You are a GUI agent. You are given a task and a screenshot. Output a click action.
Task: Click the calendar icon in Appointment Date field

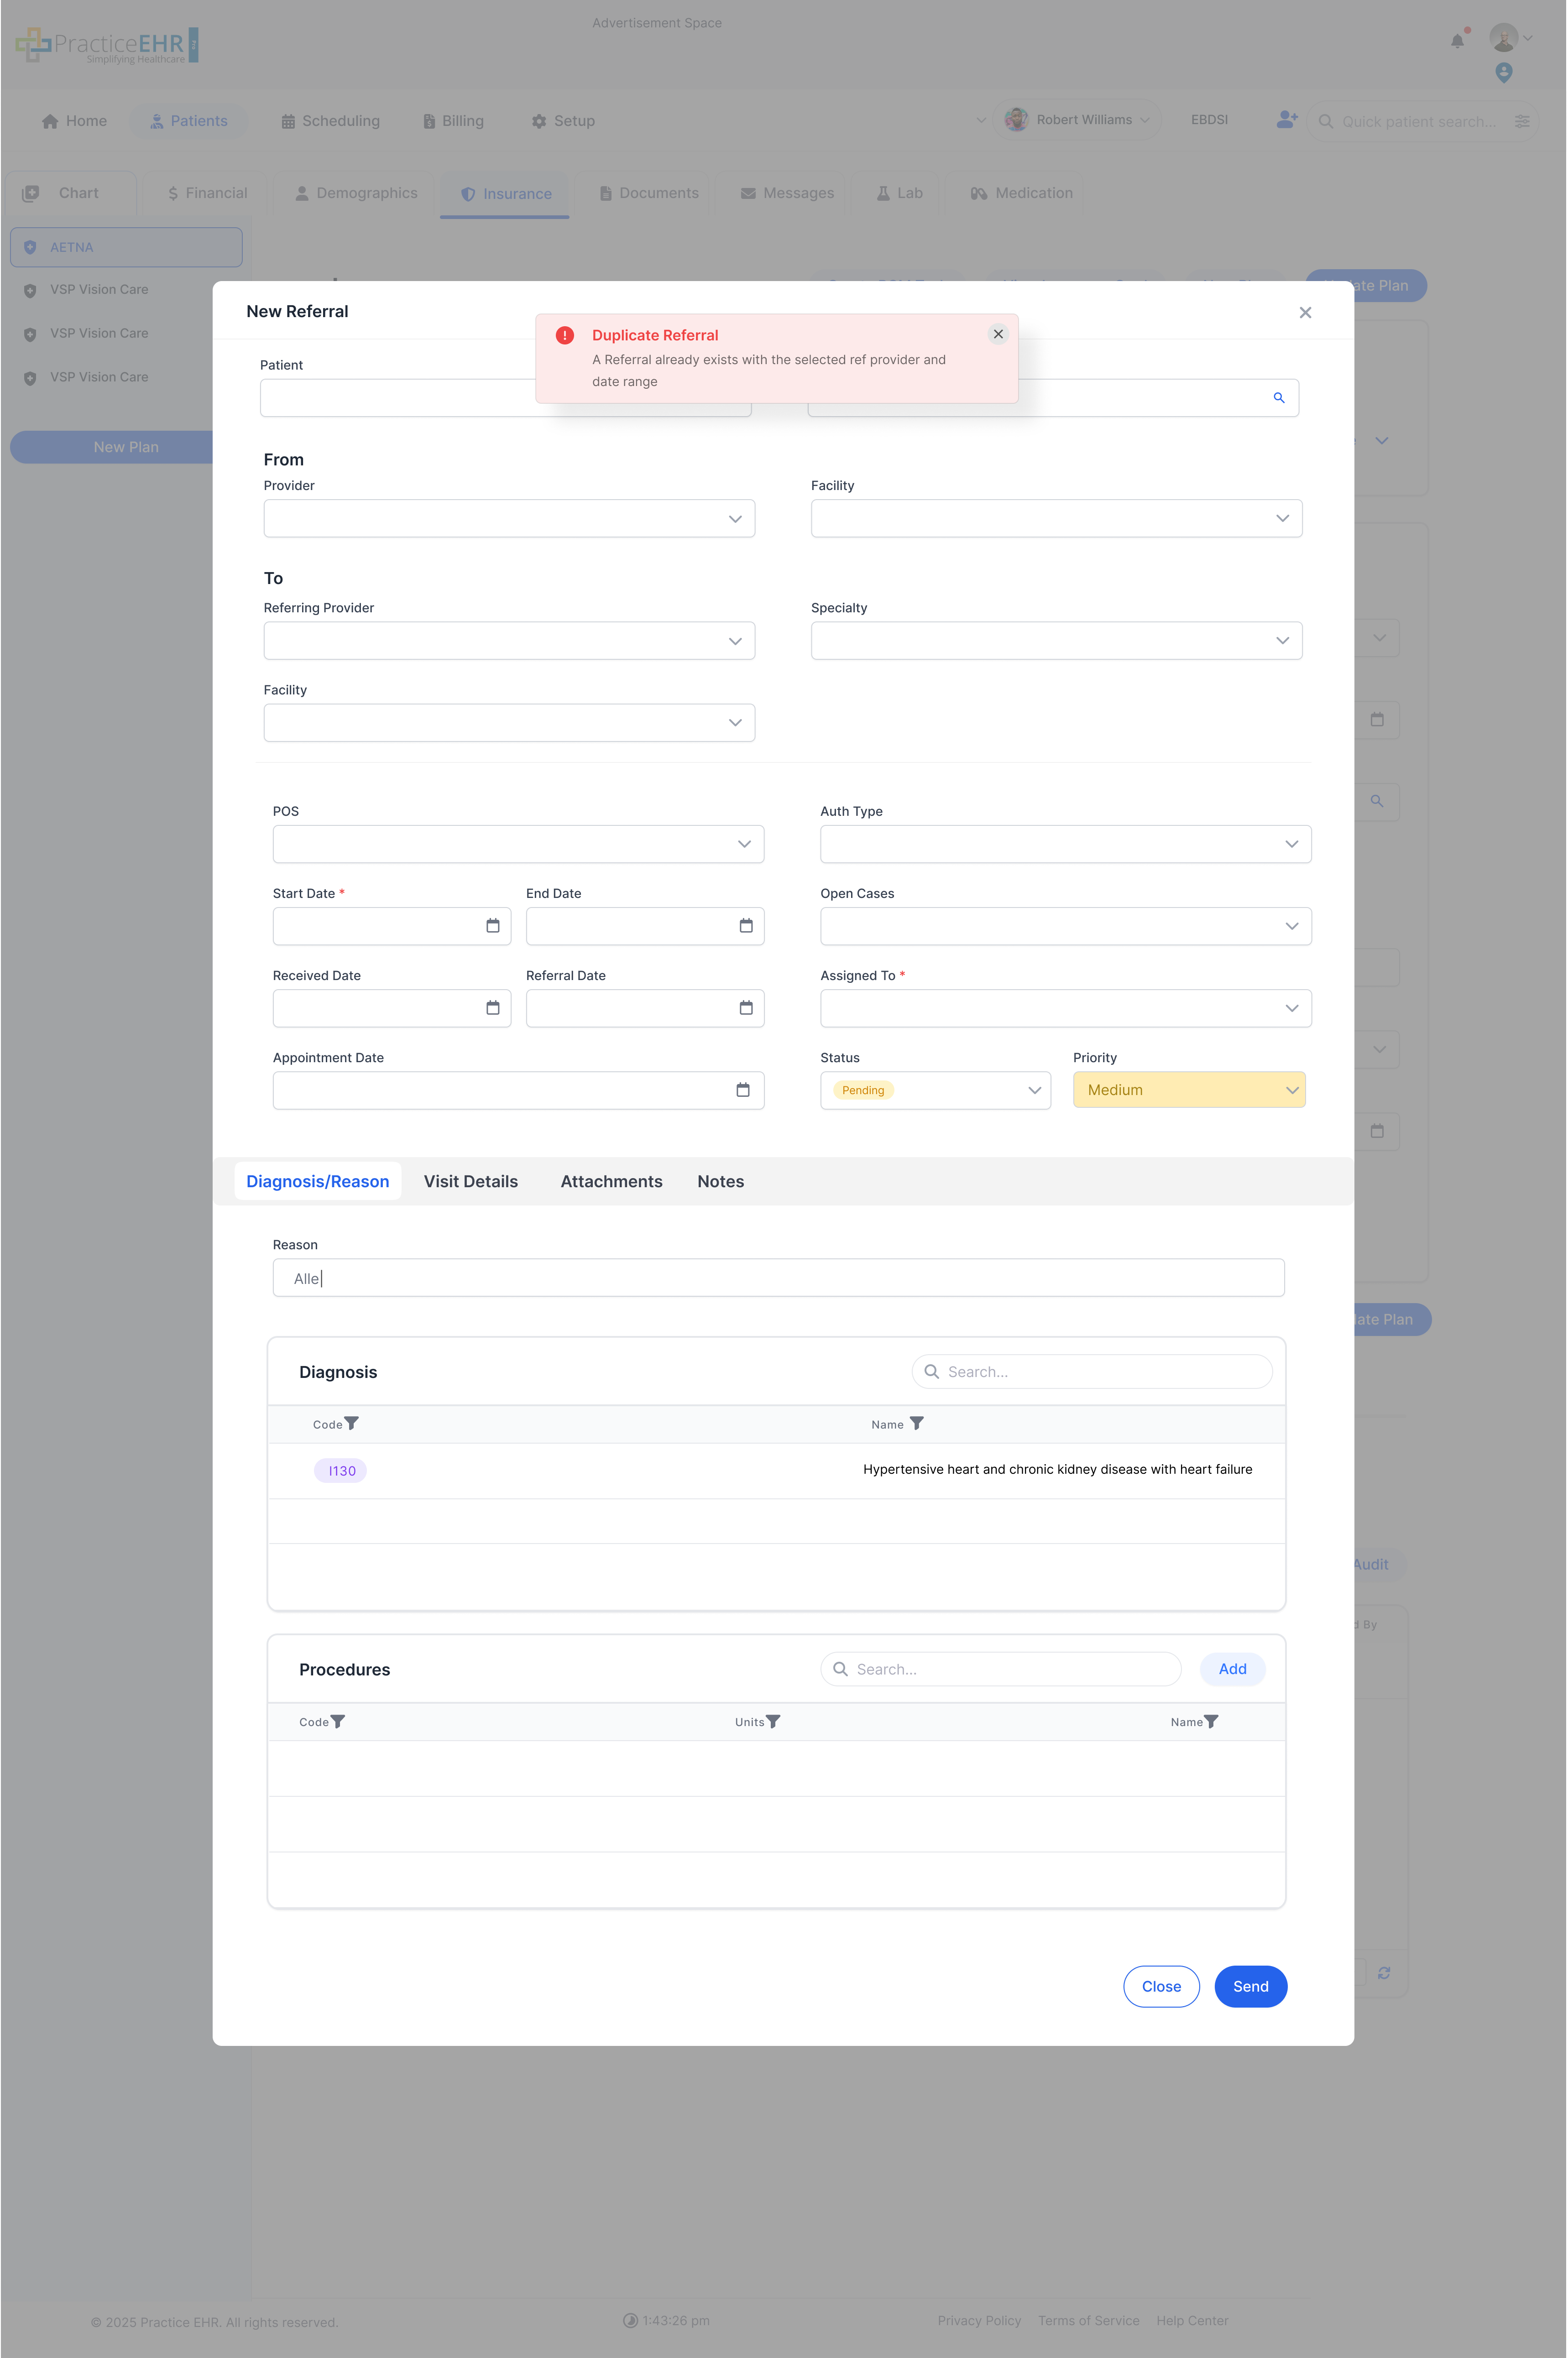743,1090
